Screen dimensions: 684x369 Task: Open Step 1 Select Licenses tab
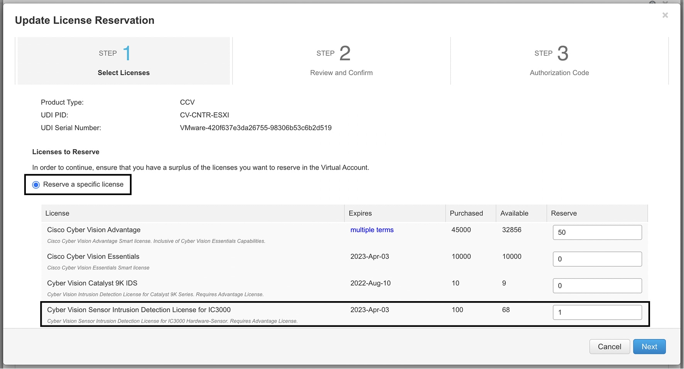click(124, 61)
